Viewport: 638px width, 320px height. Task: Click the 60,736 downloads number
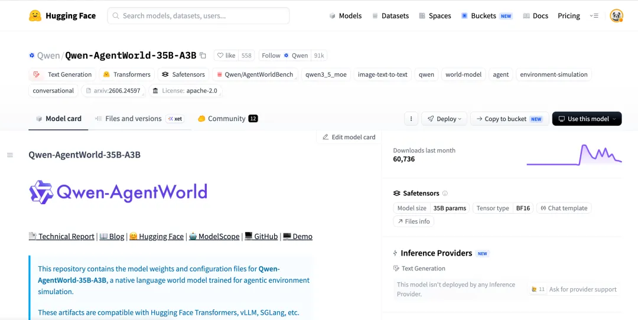[404, 159]
